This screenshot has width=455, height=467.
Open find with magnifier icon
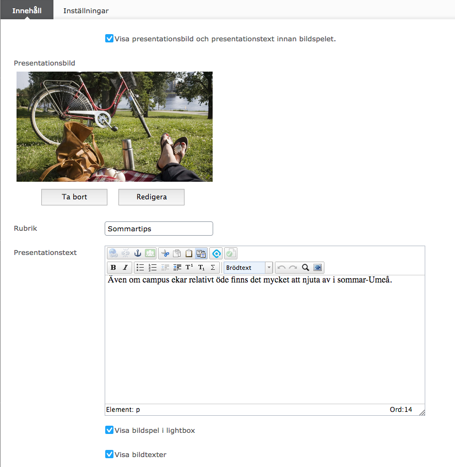[x=305, y=268]
